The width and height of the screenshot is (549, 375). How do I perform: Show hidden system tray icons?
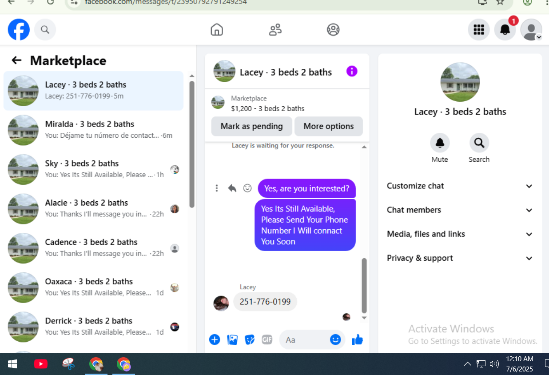467,364
